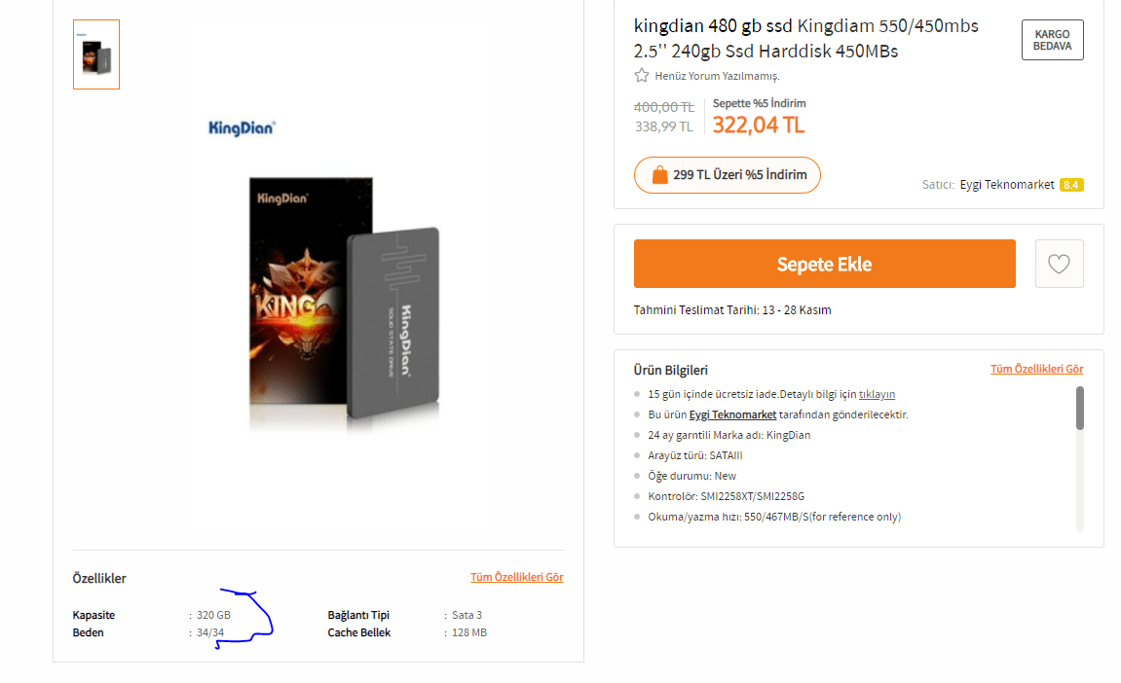Select the product thumbnail image
The width and height of the screenshot is (1121, 683).
[x=96, y=54]
